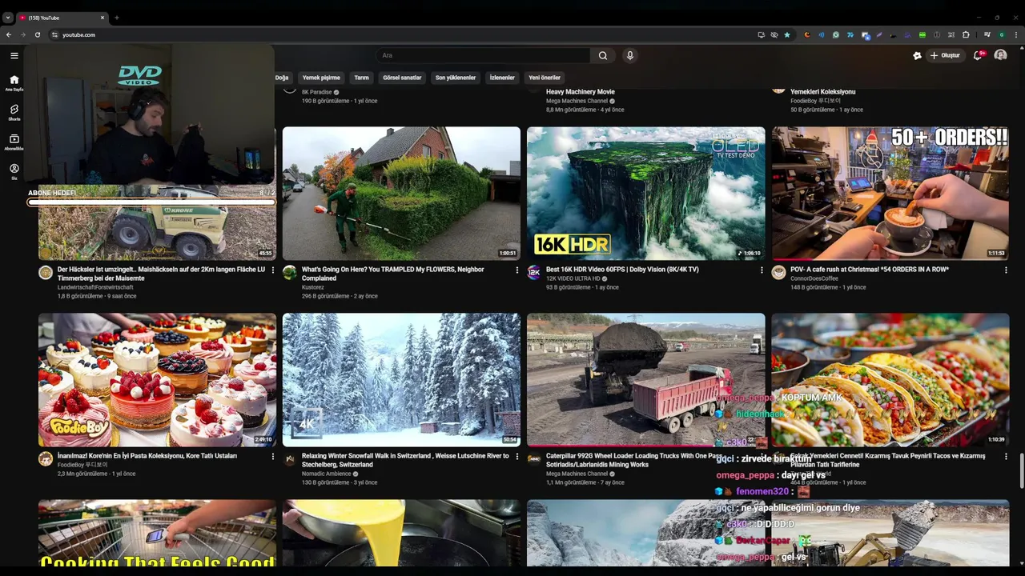Open the browser Extensions puzzle icon
The image size is (1025, 576).
click(966, 35)
